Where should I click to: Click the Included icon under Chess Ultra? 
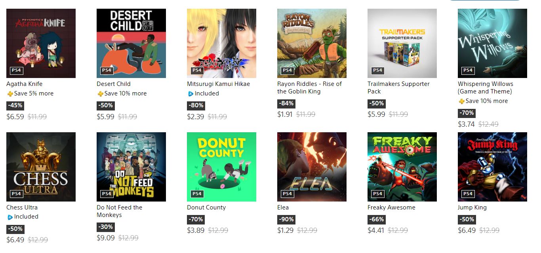(10, 217)
